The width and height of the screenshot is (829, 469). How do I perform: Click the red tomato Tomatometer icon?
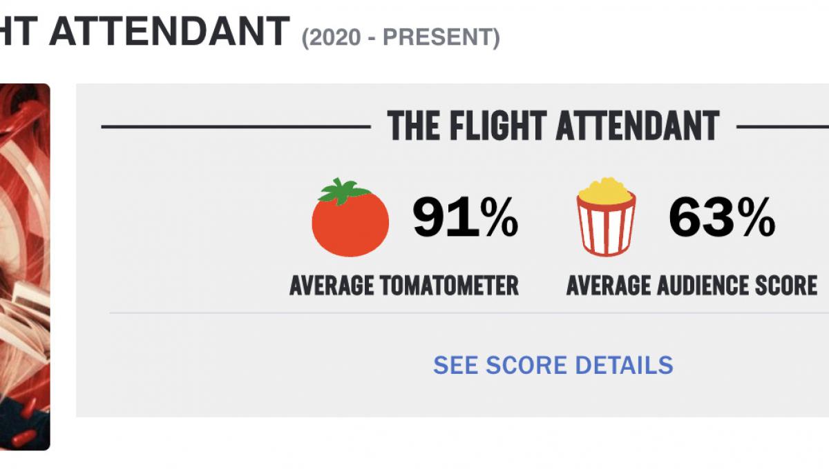coord(350,222)
